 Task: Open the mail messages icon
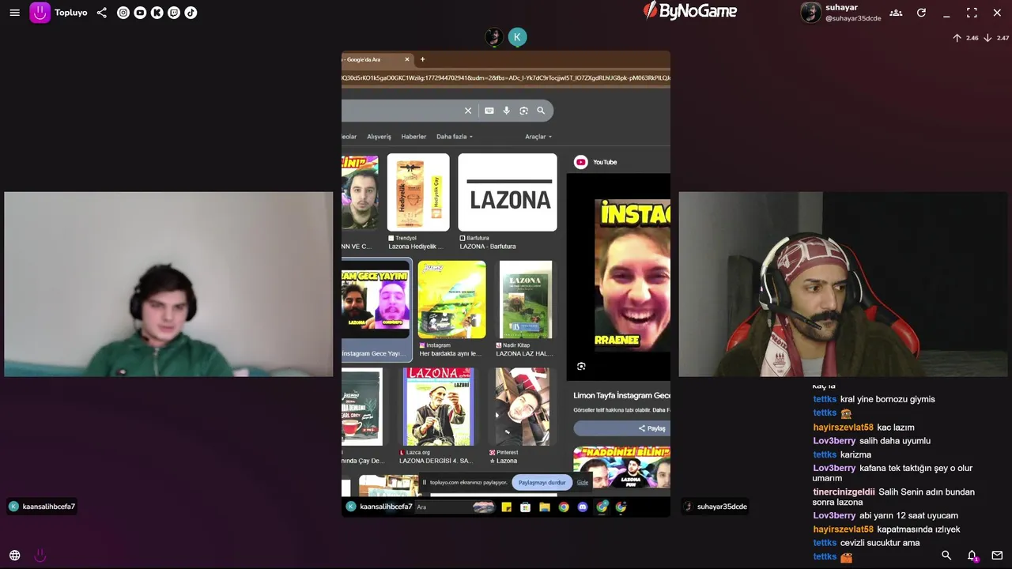tap(997, 556)
